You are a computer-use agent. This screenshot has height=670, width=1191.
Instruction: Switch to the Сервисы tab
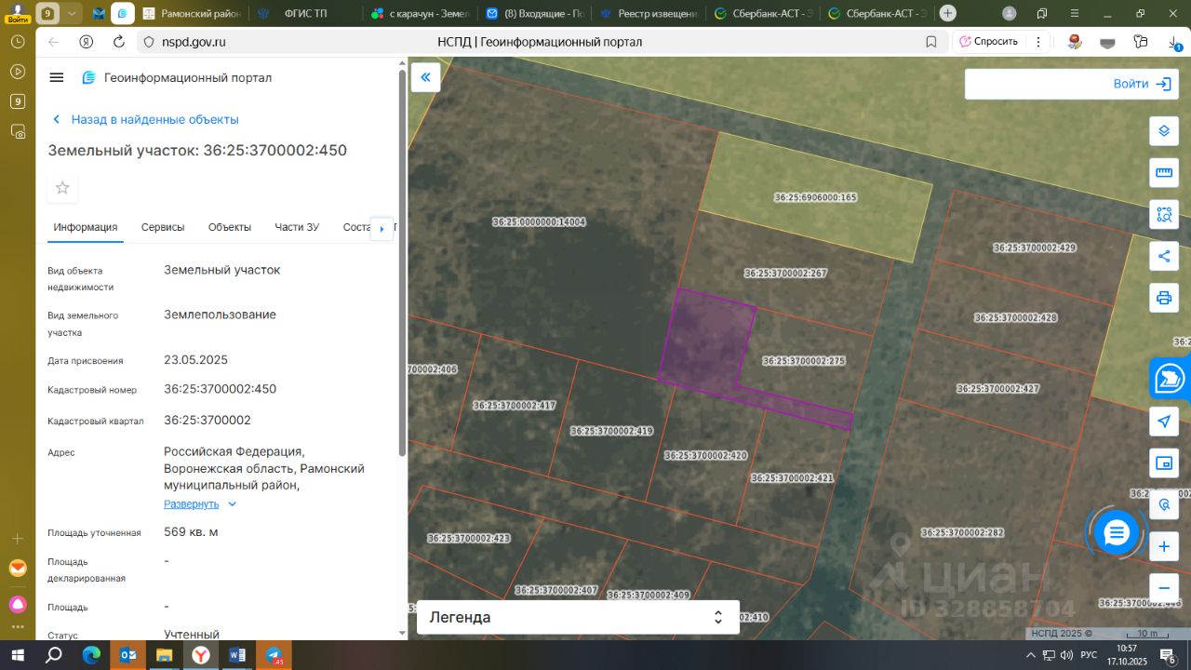coord(163,227)
